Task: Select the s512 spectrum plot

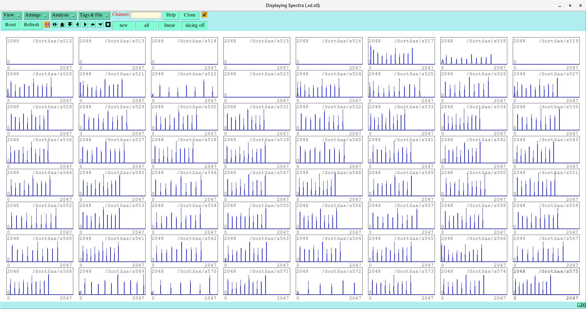Action: (40, 51)
